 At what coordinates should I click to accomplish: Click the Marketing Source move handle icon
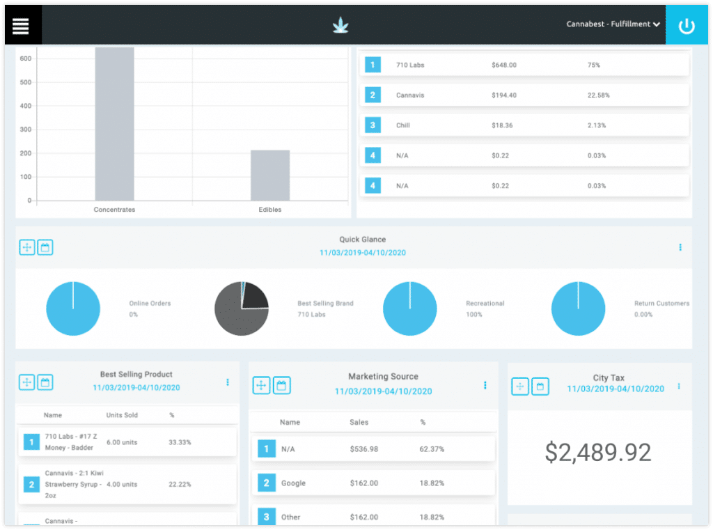point(261,385)
